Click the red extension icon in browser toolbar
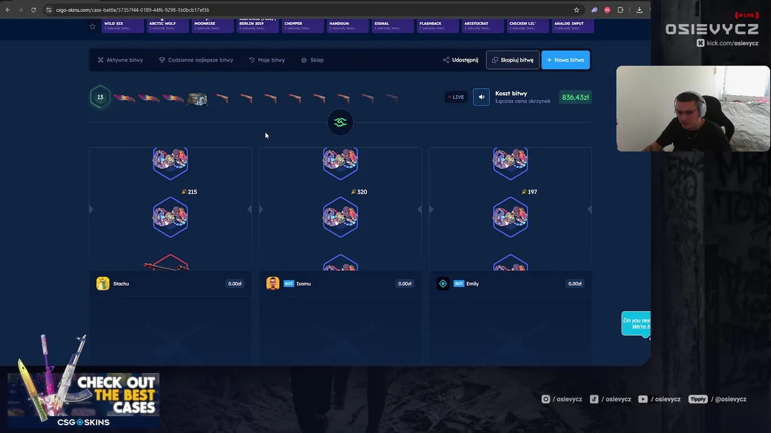Screen dimensions: 771x433 point(607,10)
